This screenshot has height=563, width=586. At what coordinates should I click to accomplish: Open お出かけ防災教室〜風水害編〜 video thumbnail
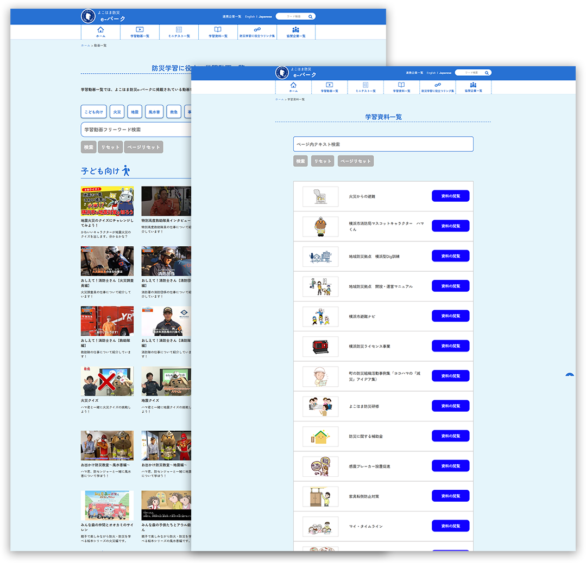[x=107, y=445]
